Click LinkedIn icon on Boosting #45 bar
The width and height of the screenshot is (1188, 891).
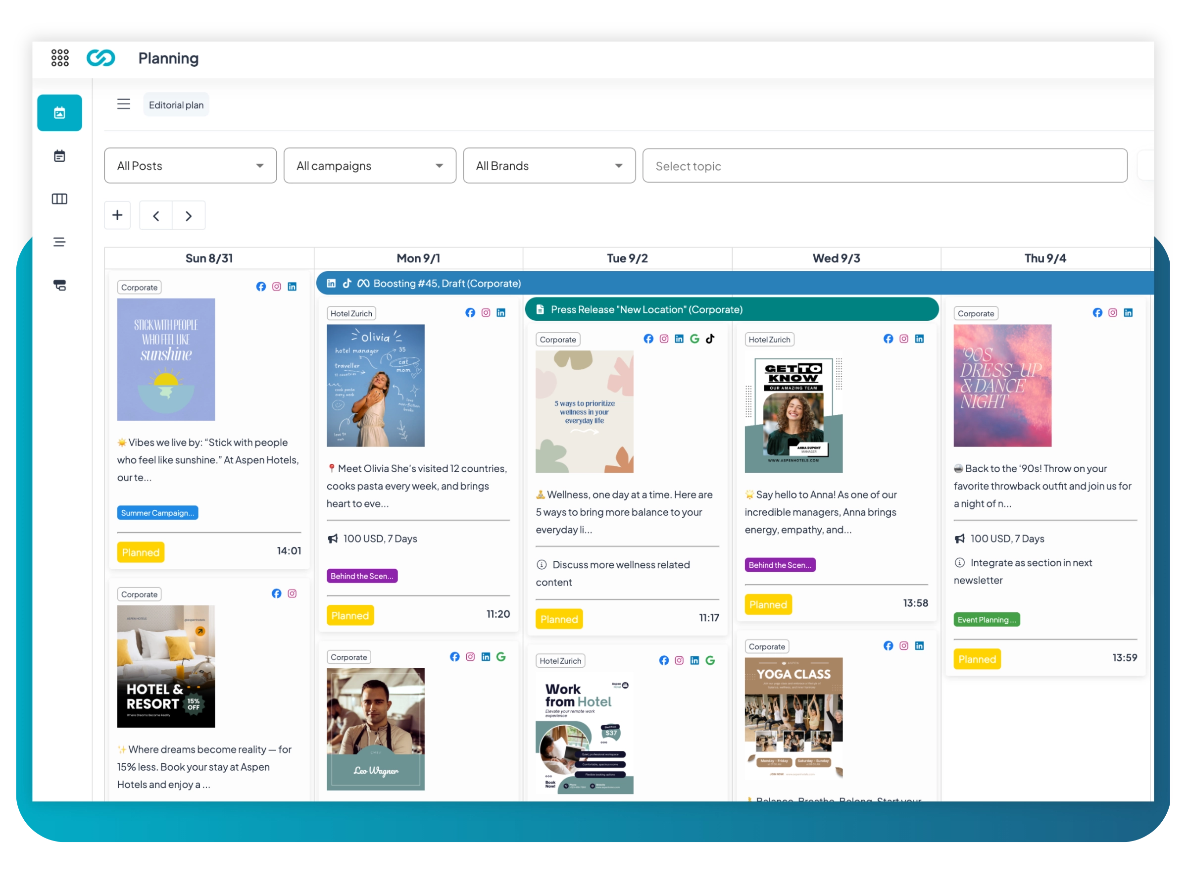pyautogui.click(x=331, y=283)
